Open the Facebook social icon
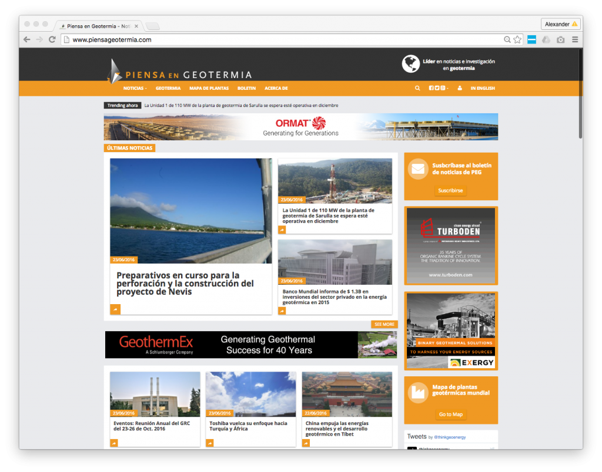 pos(431,88)
